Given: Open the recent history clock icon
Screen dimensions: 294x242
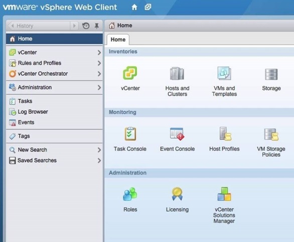Looking at the screenshot, I should (86, 26).
